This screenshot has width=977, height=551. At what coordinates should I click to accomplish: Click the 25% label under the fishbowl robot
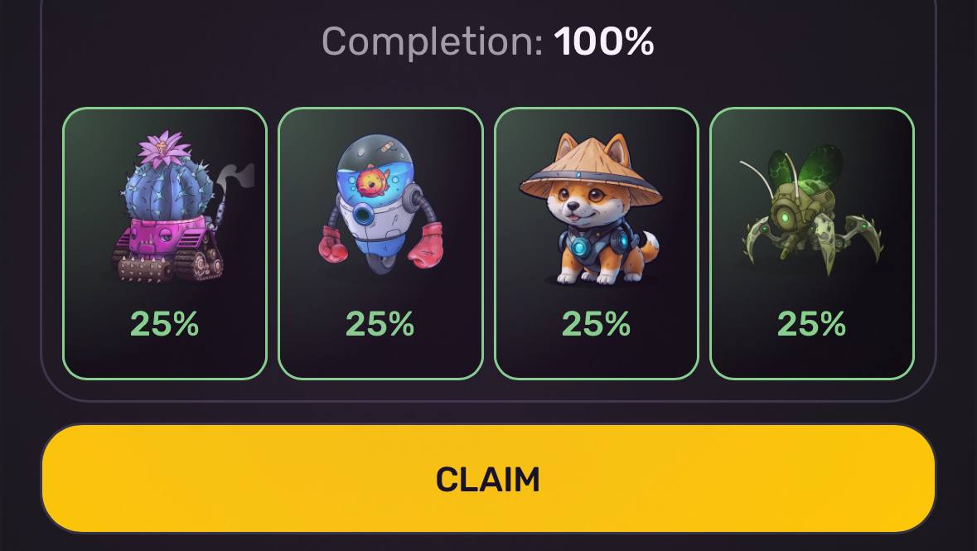[x=380, y=324]
